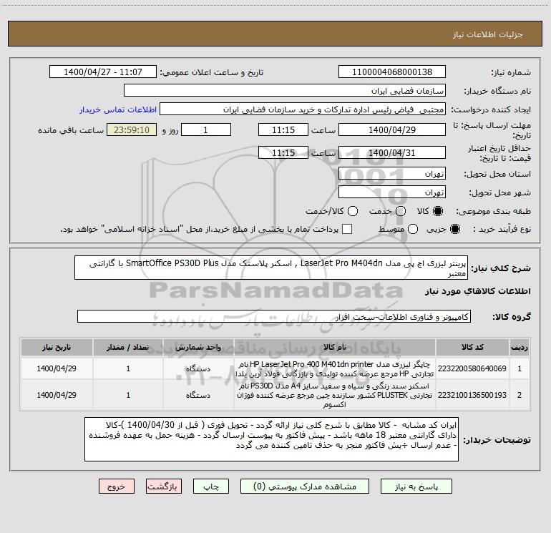
Task: Click مشاهده مدارک پیوستی (0) button
Action: point(305,486)
